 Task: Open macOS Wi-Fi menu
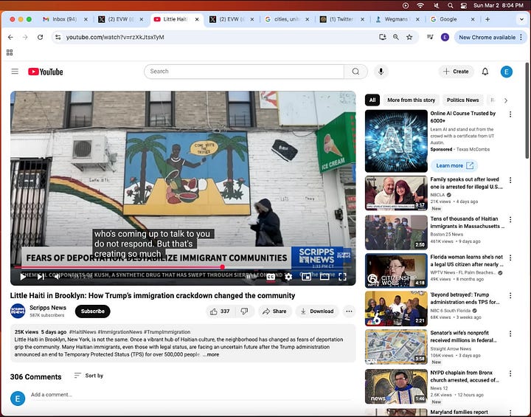pyautogui.click(x=420, y=5)
